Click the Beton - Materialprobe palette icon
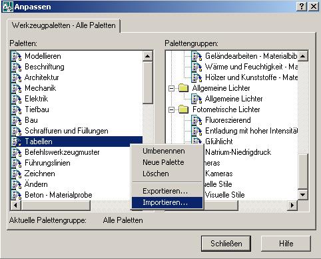Image resolution: width=321 pixels, height=259 pixels. [x=17, y=195]
